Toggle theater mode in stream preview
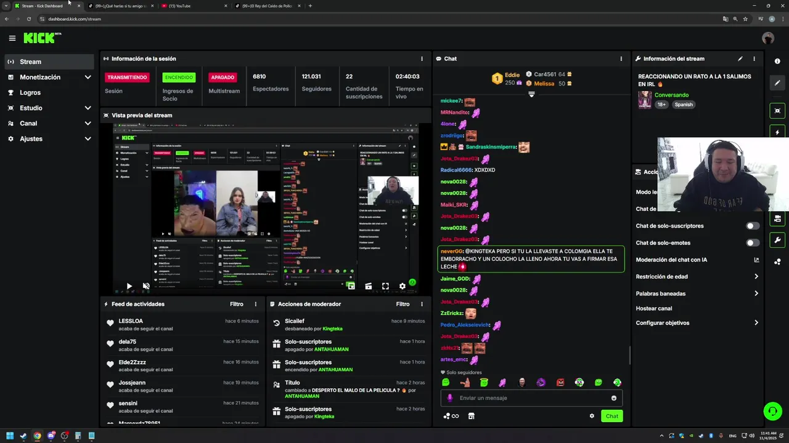The height and width of the screenshot is (443, 789). 368,286
